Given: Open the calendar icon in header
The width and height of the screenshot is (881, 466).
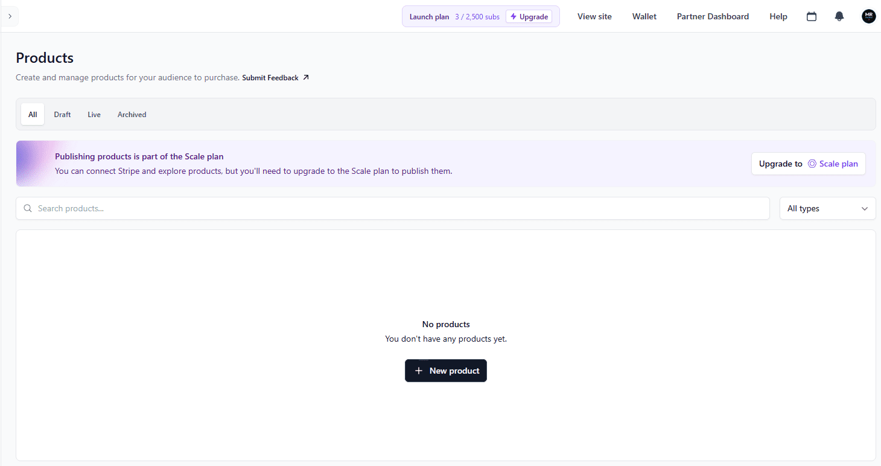Looking at the screenshot, I should pyautogui.click(x=812, y=16).
